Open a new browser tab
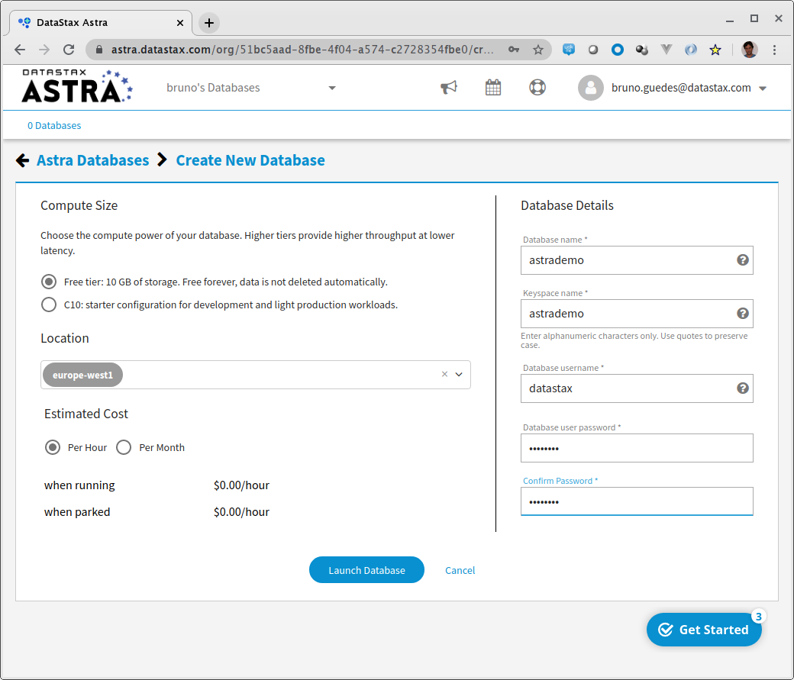 (x=208, y=23)
